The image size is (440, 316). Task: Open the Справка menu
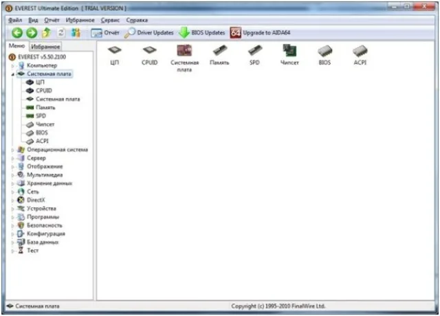tap(137, 20)
